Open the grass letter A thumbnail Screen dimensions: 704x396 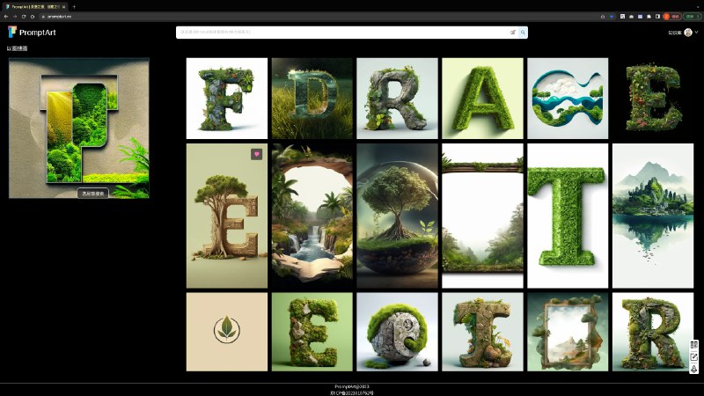482,99
